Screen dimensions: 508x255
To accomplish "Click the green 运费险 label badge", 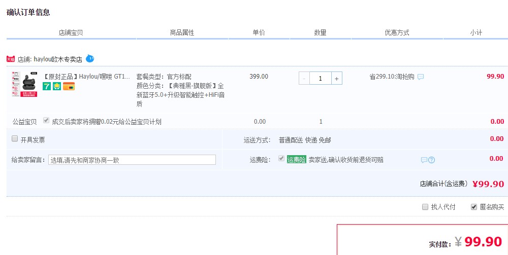I will coord(297,160).
